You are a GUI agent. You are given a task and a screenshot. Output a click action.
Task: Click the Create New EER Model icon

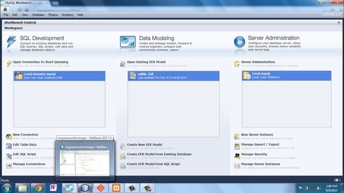point(123,146)
